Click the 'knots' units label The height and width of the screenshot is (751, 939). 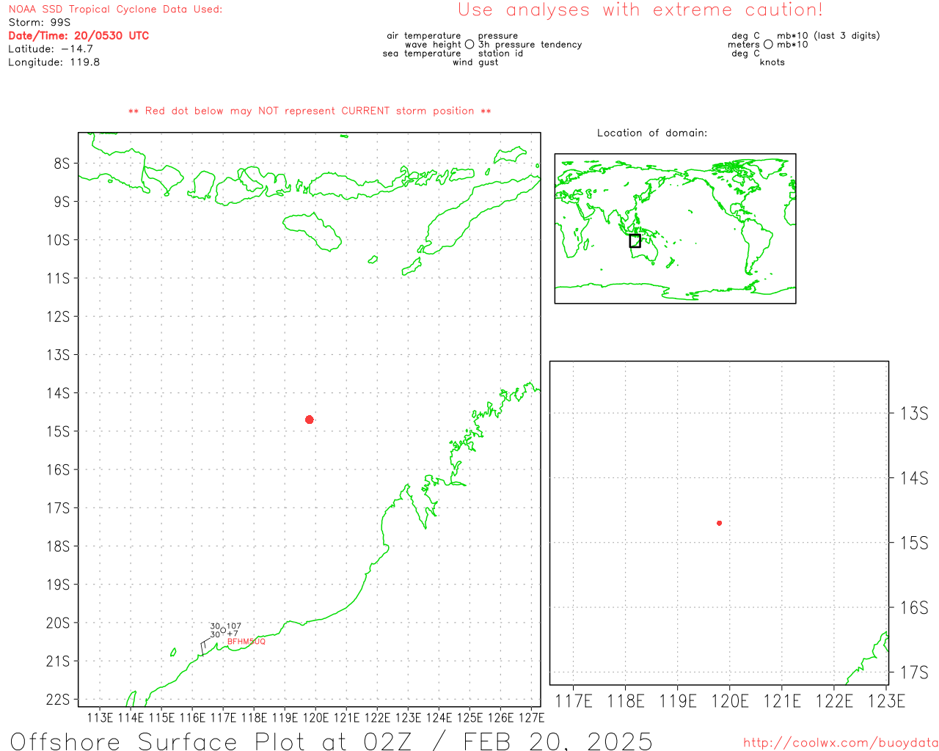coord(772,62)
